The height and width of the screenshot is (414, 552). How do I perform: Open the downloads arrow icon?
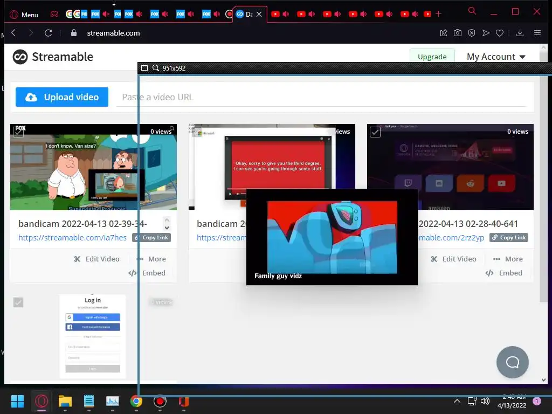point(520,33)
